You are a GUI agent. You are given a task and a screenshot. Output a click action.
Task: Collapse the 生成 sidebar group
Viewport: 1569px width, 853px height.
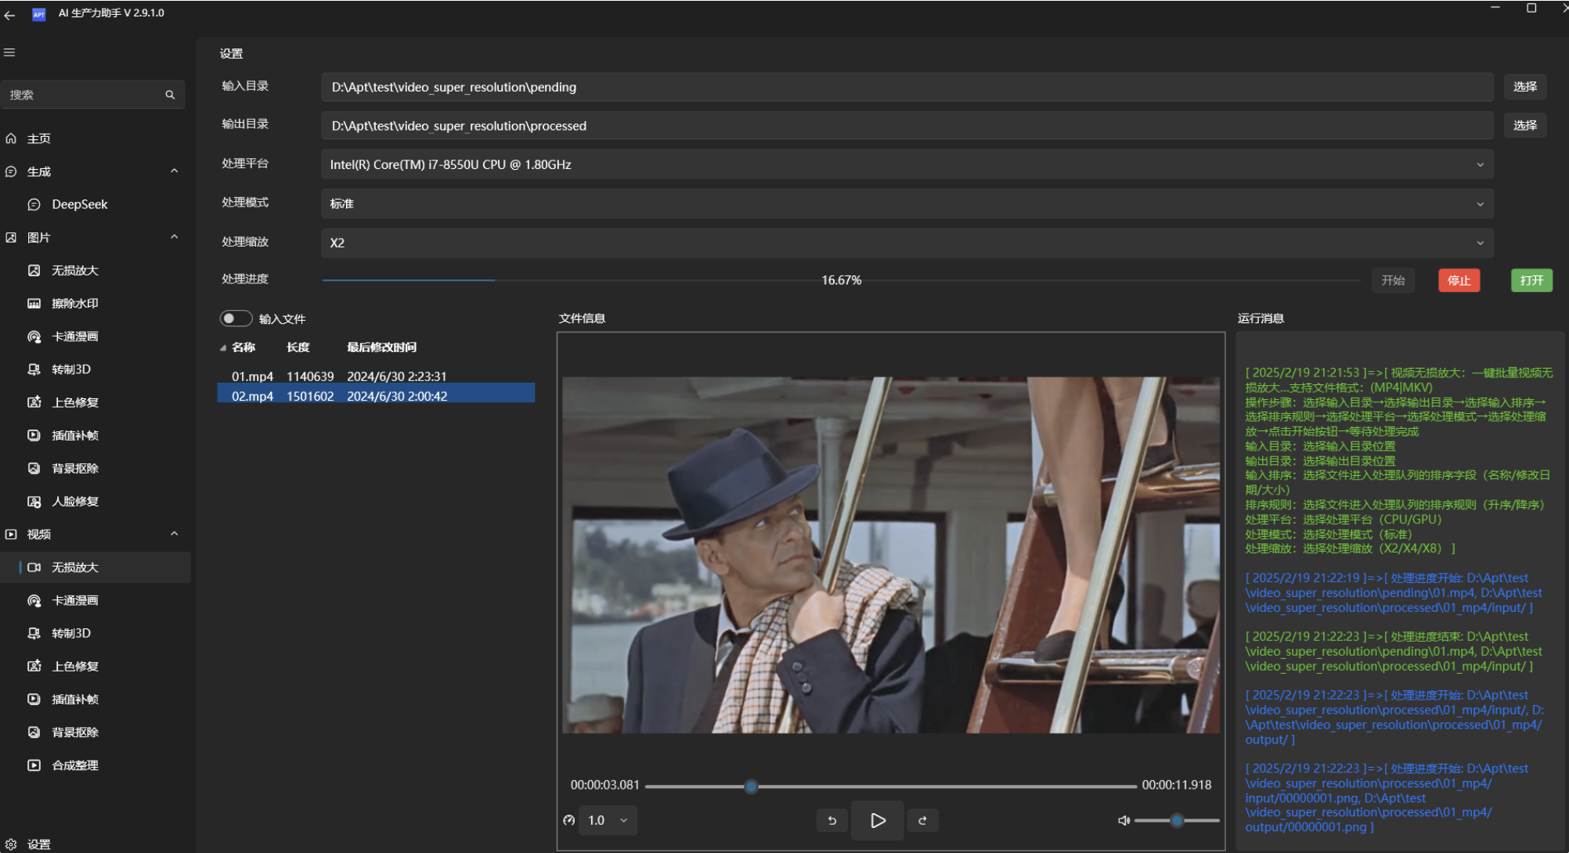(x=175, y=171)
